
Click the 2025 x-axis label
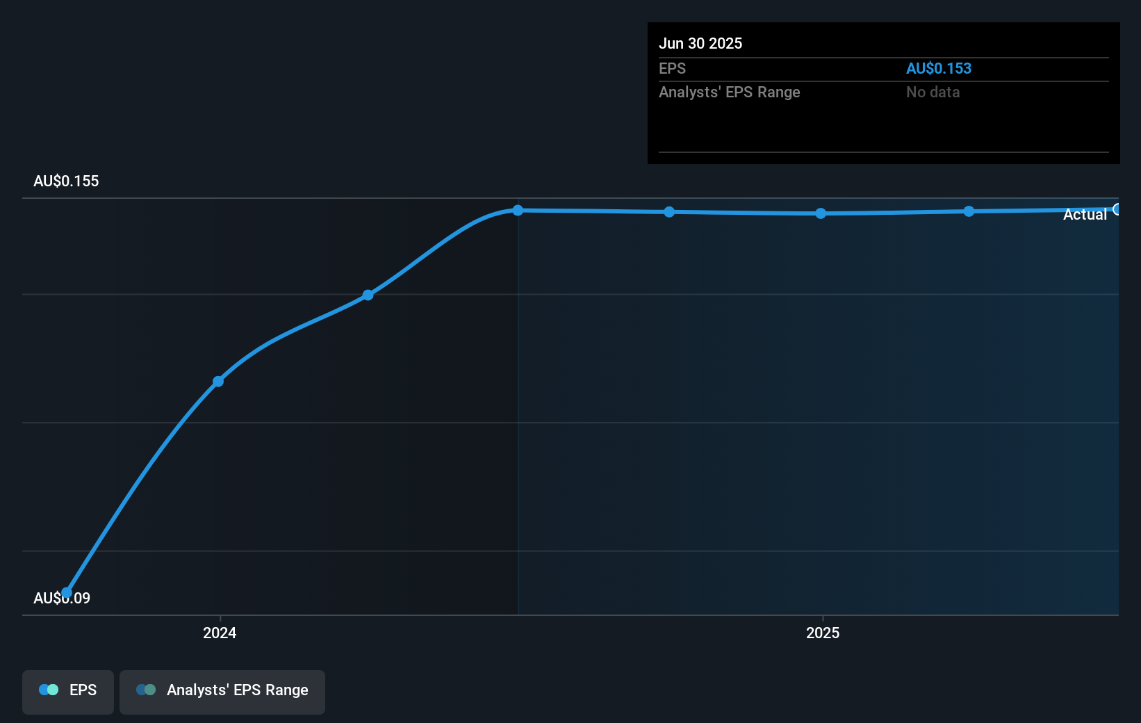pos(823,633)
